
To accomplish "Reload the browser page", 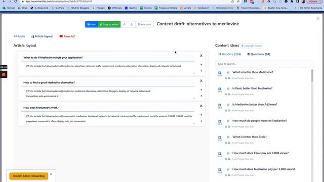I will (16, 2).
